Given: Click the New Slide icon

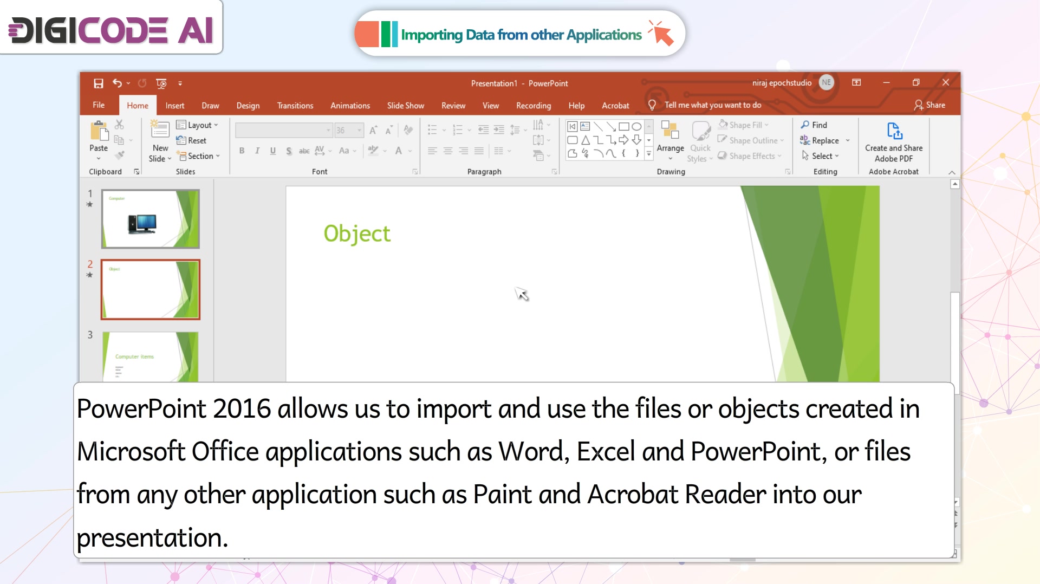Looking at the screenshot, I should [160, 130].
